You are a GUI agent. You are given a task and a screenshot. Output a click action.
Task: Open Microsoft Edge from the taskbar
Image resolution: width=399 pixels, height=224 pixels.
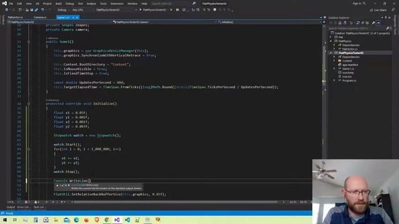pos(76,220)
